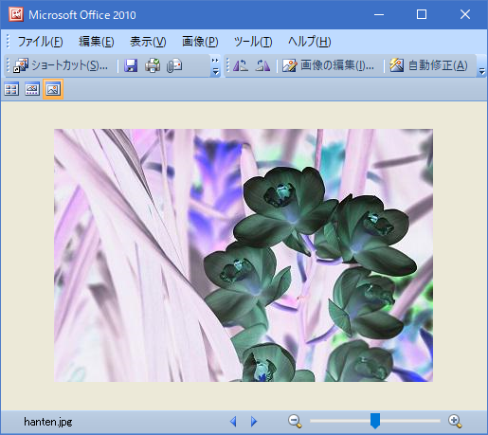Image resolution: width=488 pixels, height=435 pixels.
Task: Click the email attachment icon
Action: point(174,65)
